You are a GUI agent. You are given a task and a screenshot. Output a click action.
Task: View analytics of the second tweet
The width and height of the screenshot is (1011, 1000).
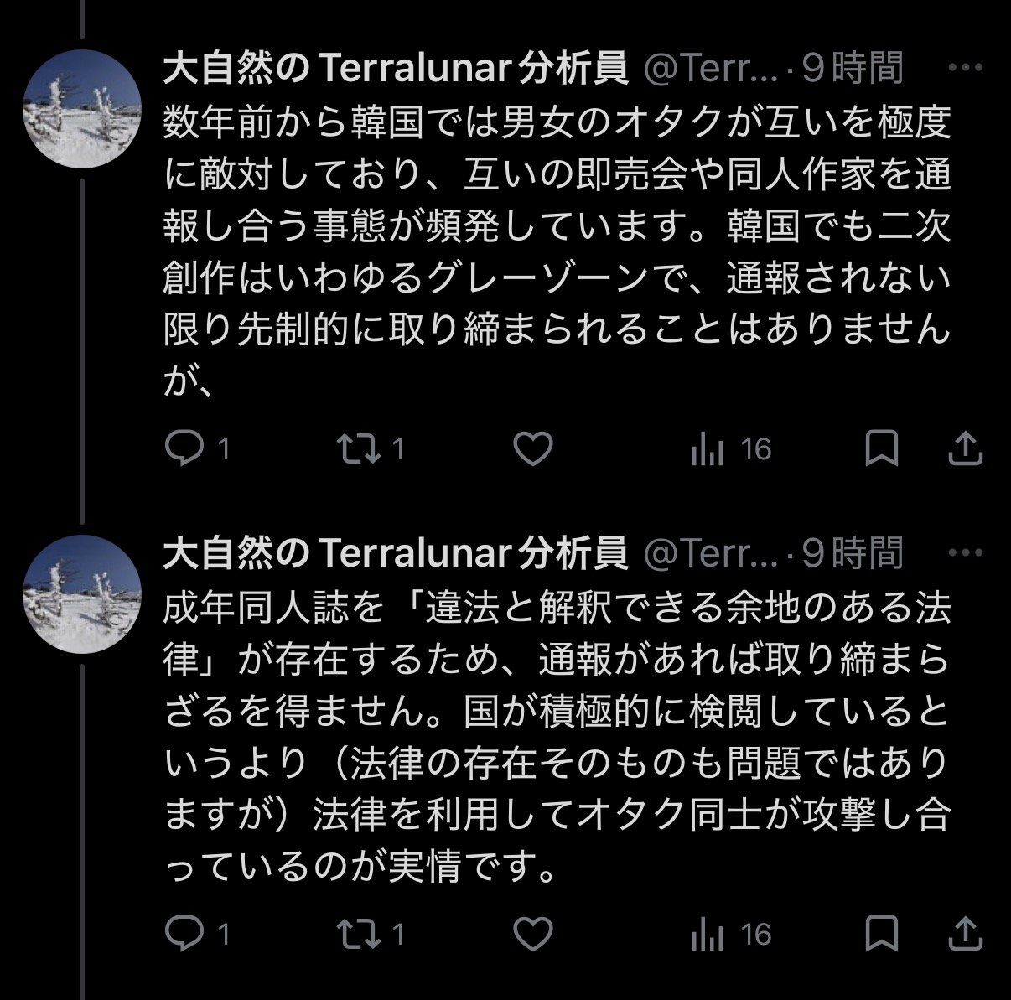pyautogui.click(x=708, y=935)
